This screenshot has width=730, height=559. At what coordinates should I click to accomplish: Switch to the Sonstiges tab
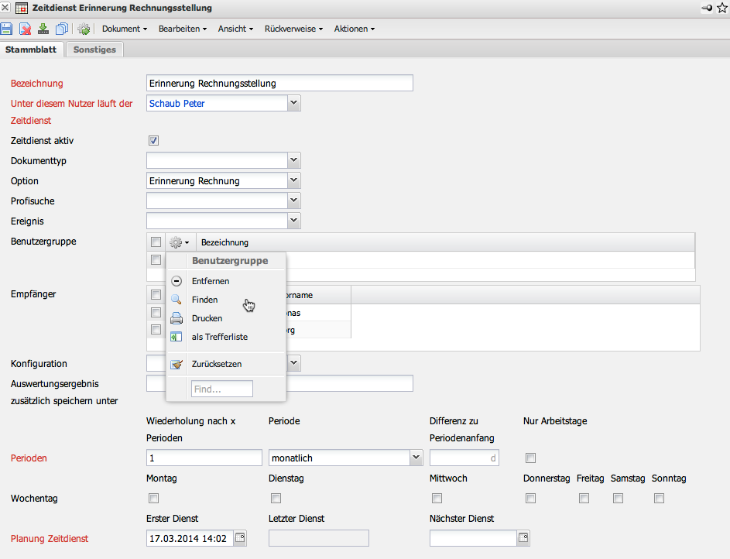94,50
